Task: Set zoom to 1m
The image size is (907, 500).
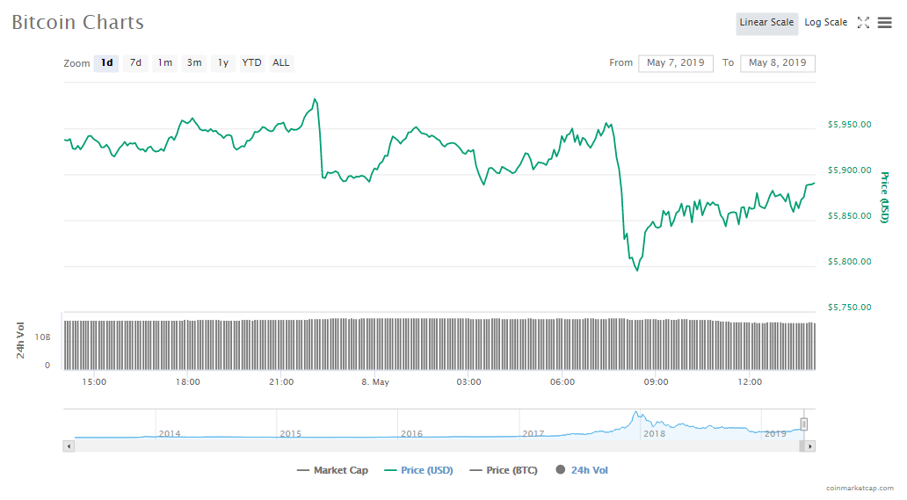Action: [164, 63]
